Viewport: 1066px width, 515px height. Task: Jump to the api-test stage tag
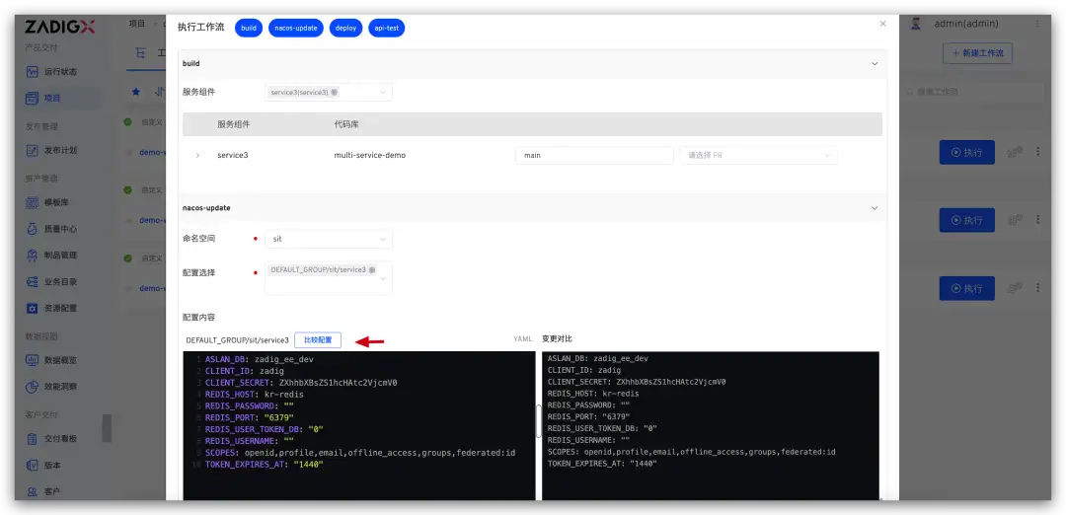click(387, 29)
